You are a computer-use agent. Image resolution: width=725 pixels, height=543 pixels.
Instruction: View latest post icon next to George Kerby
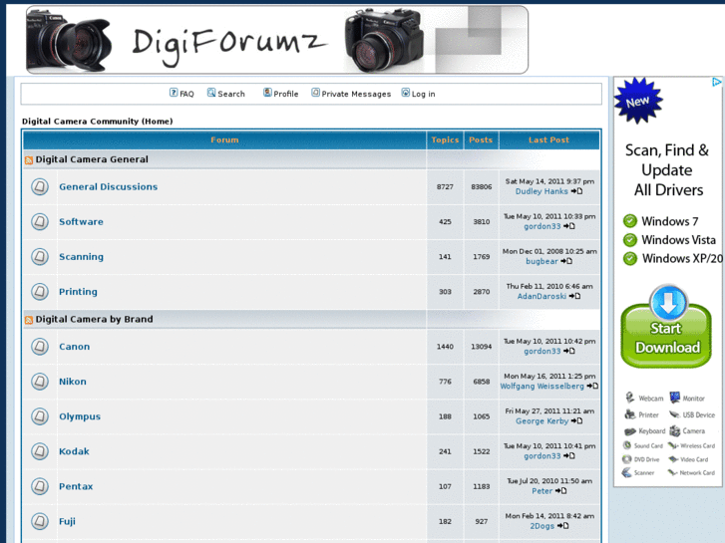(576, 421)
